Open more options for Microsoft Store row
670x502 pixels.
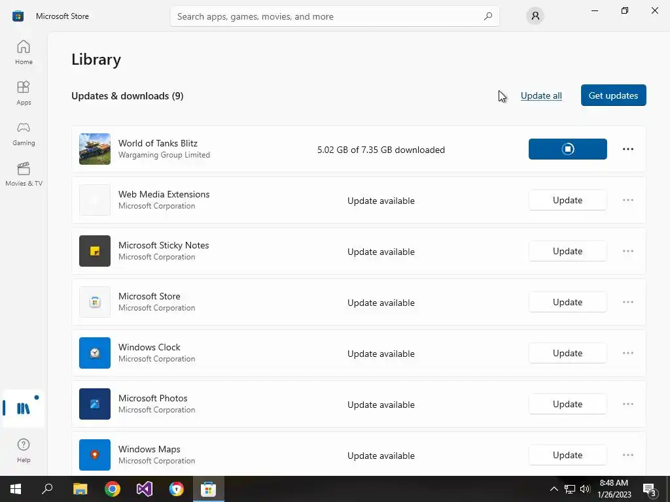tap(627, 302)
